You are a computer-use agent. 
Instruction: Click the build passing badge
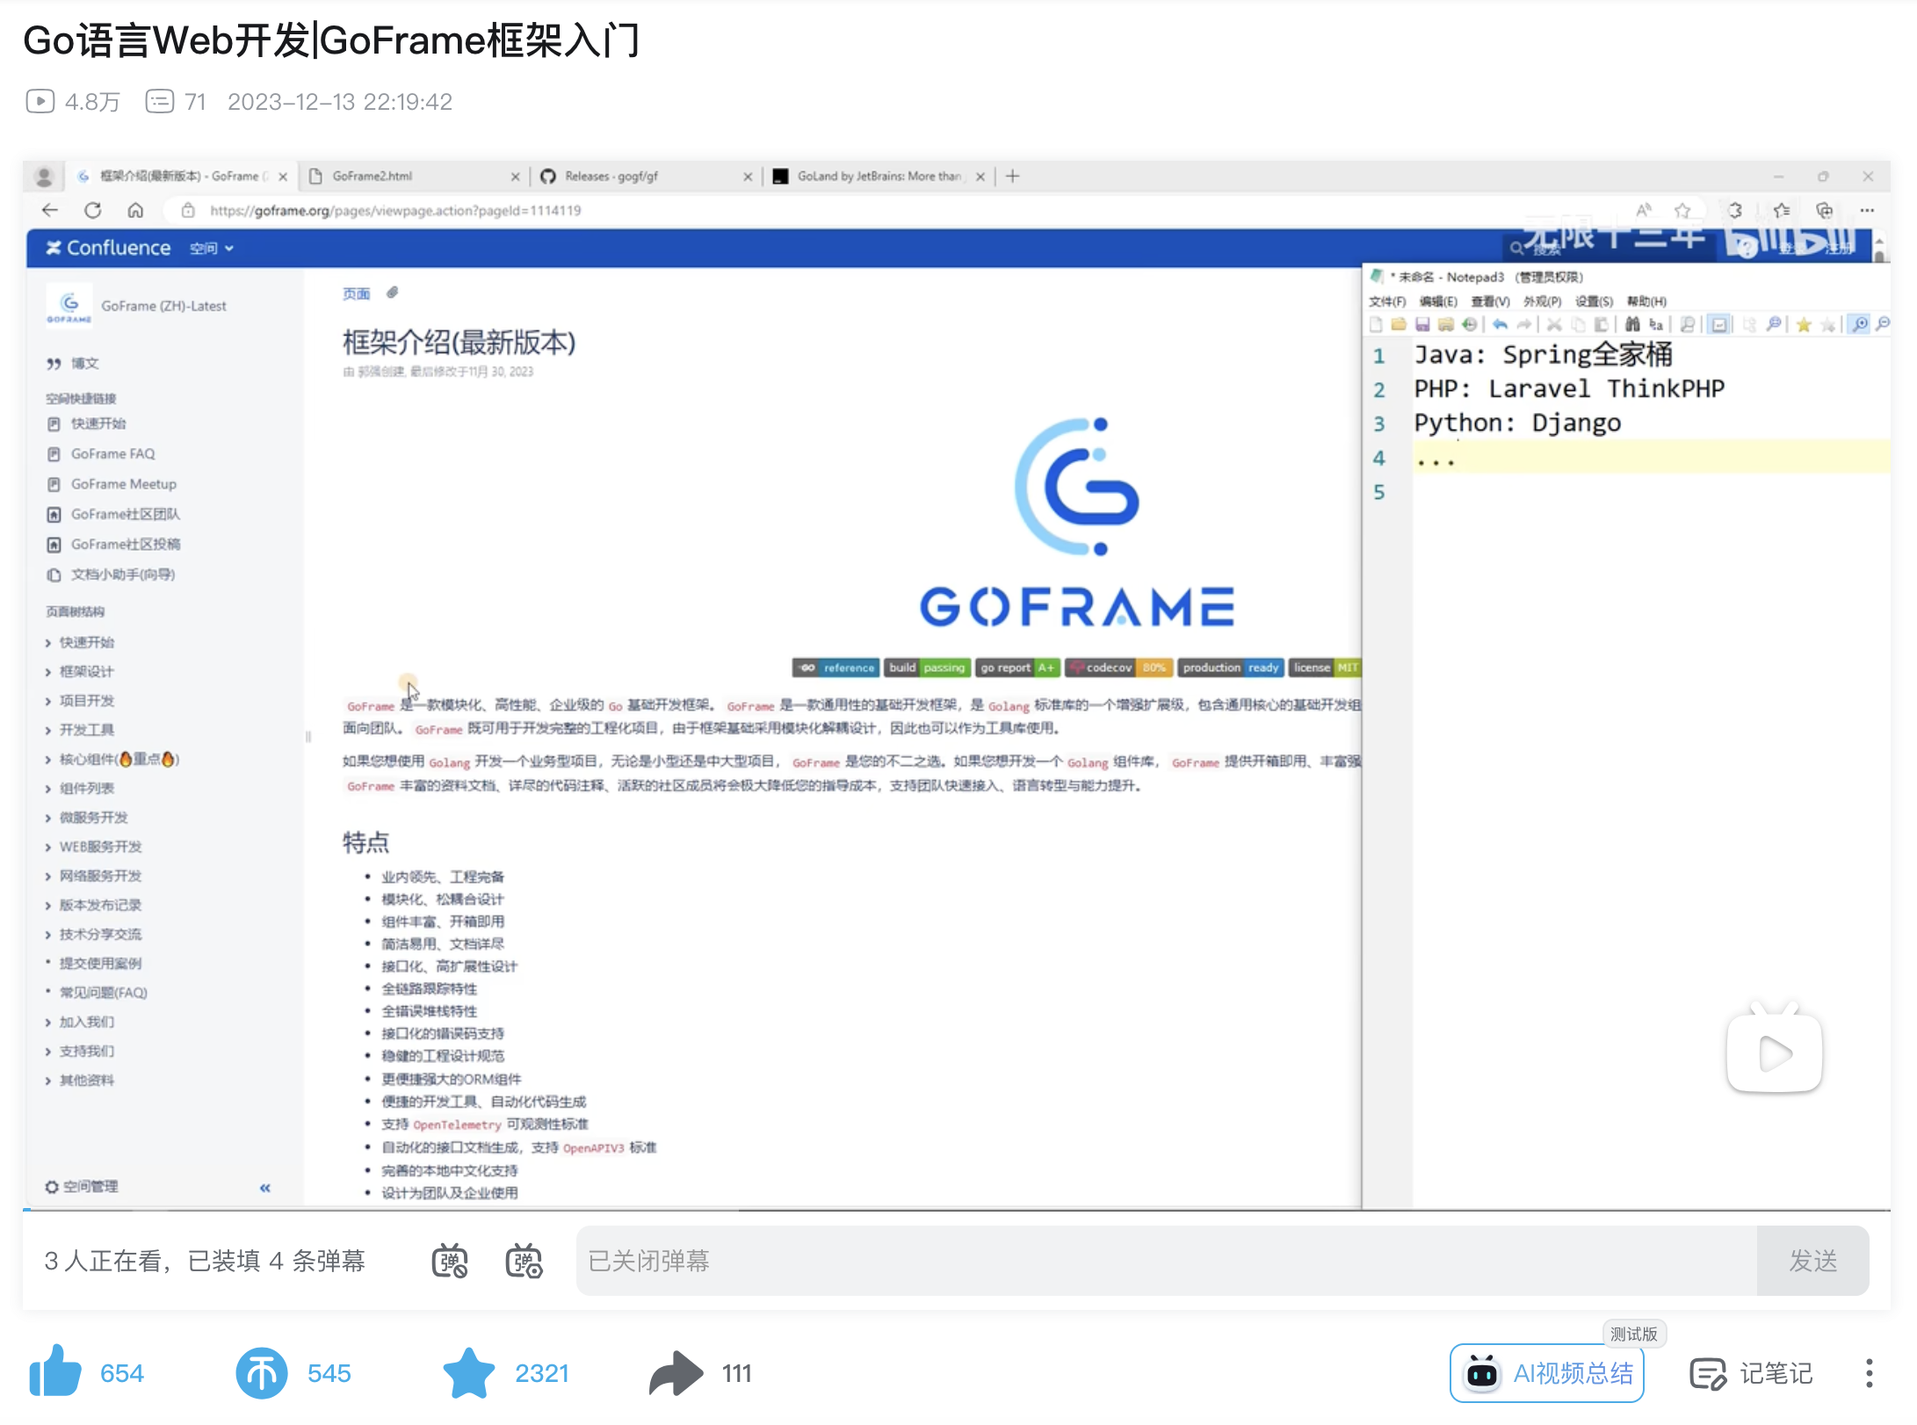coord(928,668)
